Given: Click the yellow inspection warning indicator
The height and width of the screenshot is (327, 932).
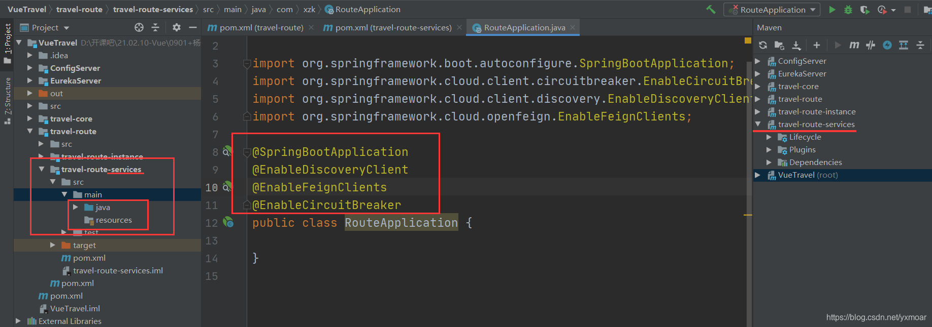Looking at the screenshot, I should [x=748, y=40].
